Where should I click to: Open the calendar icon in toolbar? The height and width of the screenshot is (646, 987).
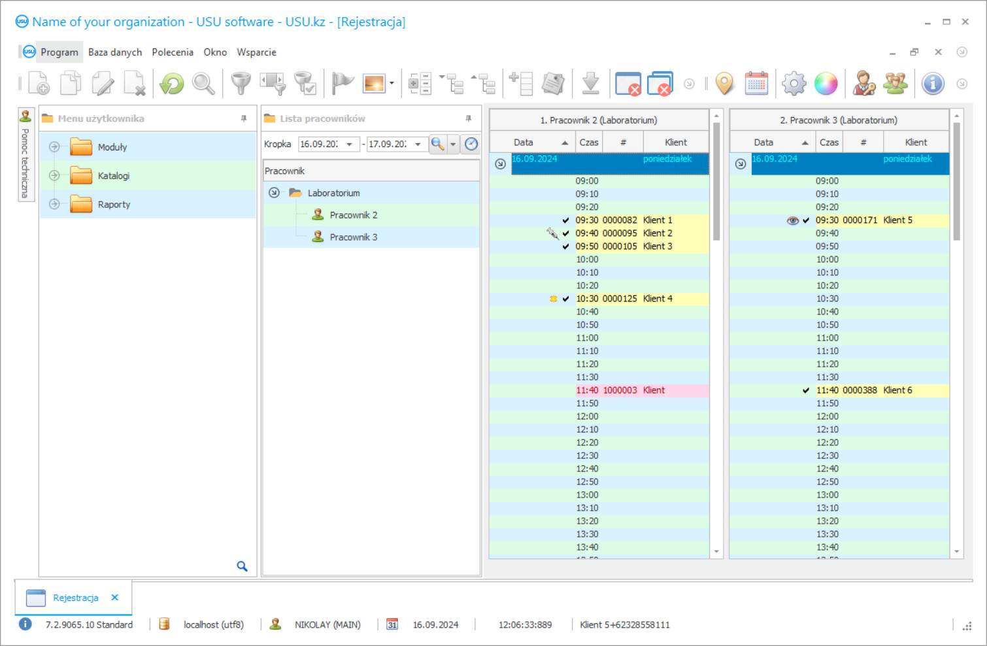756,84
